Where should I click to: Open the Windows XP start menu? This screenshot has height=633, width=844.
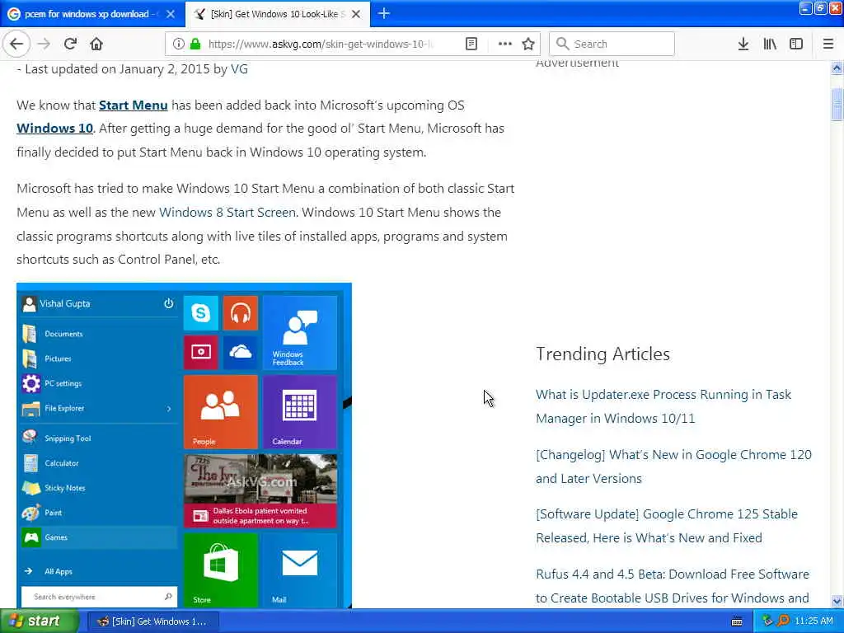[40, 621]
